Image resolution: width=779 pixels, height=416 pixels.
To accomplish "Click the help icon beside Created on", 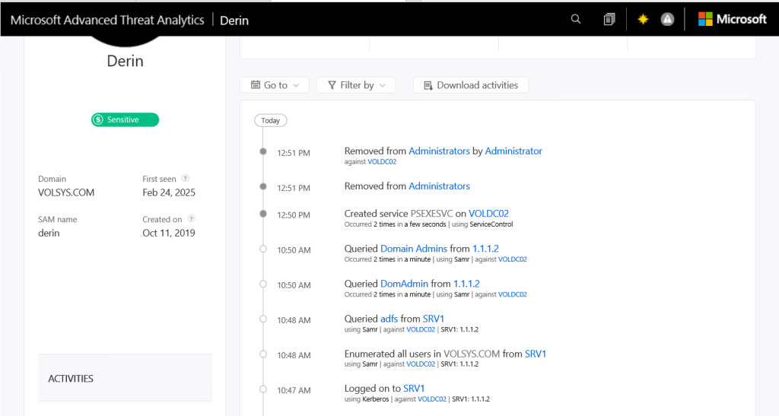I will click(x=191, y=219).
